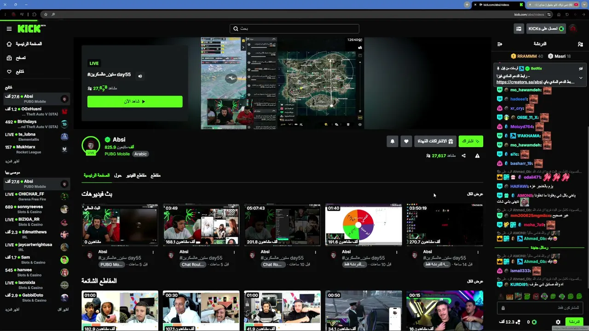
Task: Open the user avatar menu in the top bar
Action: click(573, 29)
